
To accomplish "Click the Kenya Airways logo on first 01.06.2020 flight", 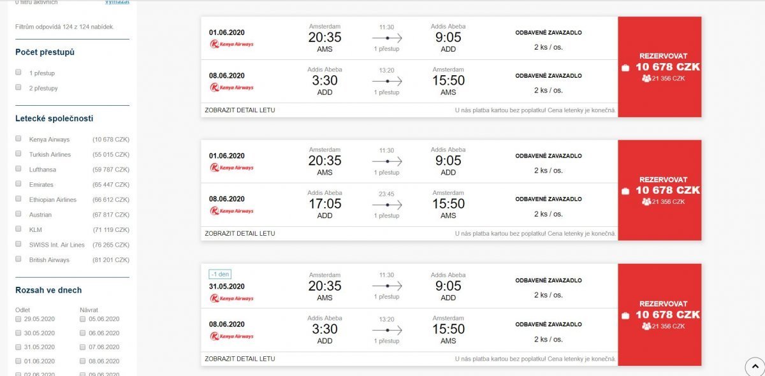I will click(232, 44).
